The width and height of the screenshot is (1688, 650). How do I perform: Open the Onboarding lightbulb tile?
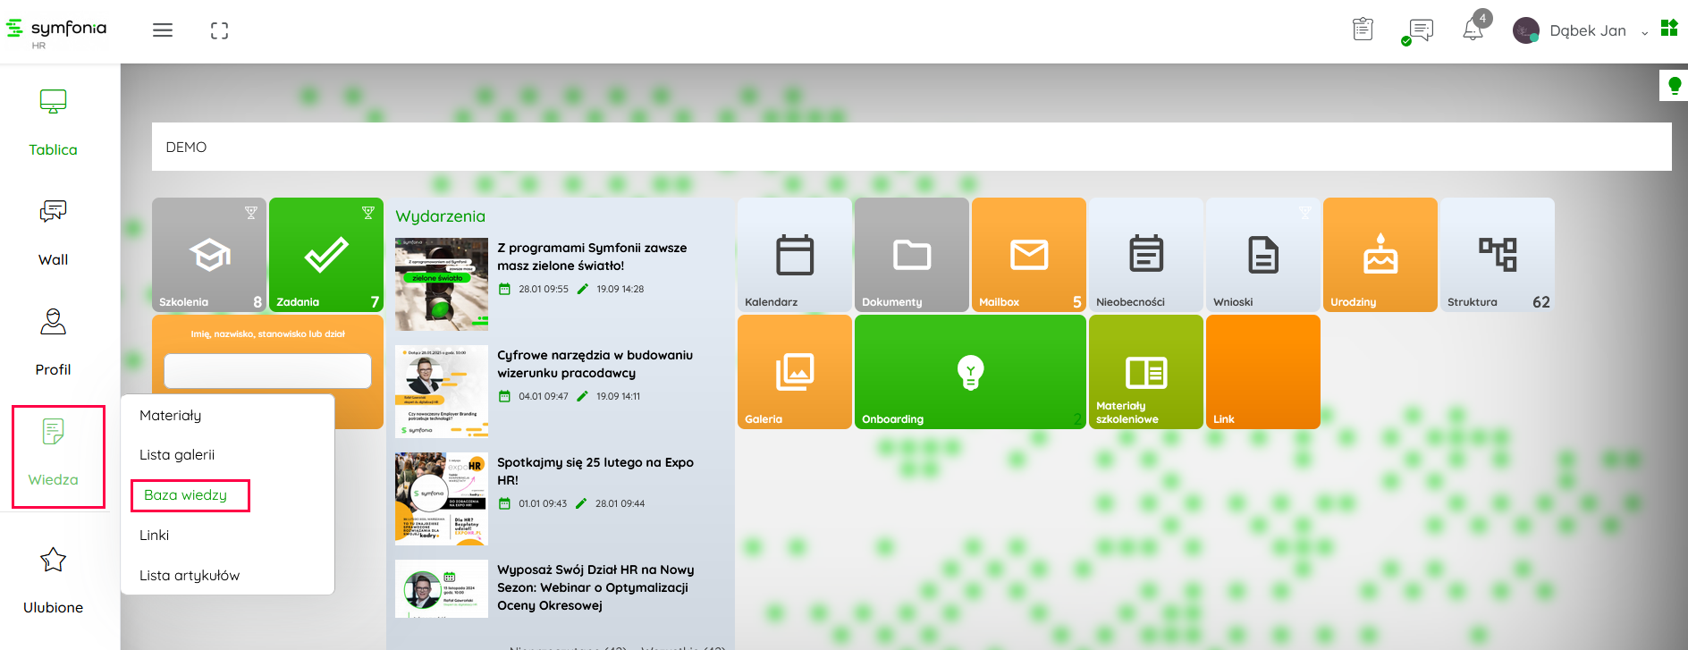pos(970,372)
